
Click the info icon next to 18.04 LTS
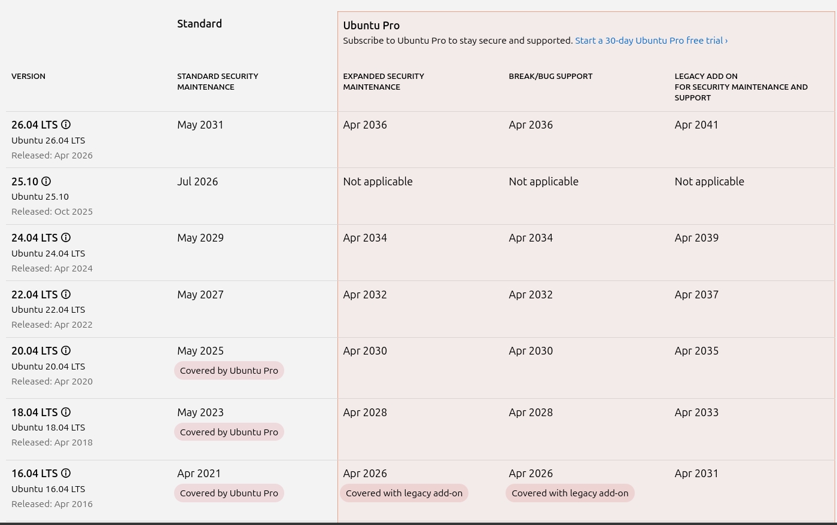point(66,412)
